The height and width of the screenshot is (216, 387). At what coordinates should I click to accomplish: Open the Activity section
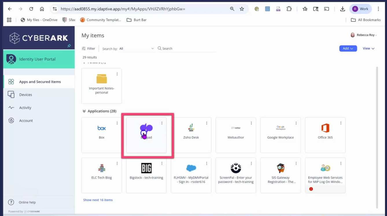39,108
